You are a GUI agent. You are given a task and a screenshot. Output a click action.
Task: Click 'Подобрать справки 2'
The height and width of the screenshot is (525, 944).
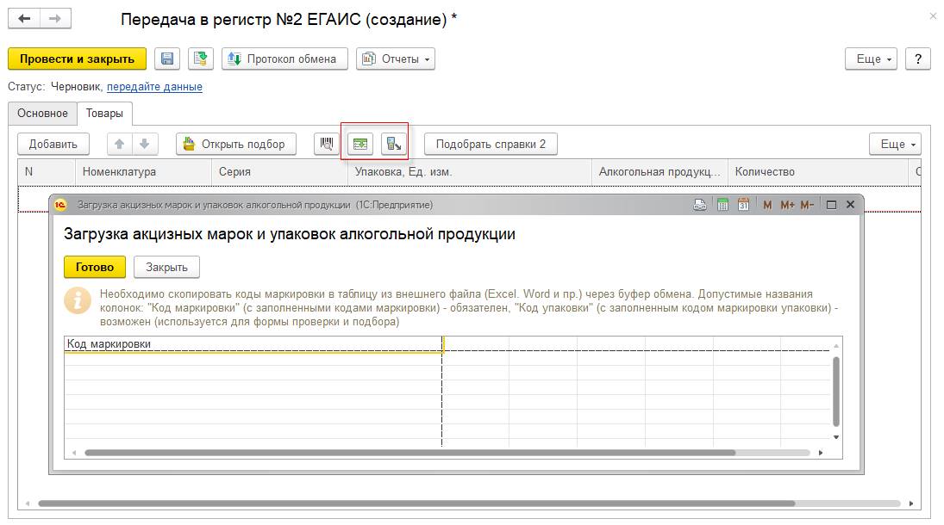click(x=491, y=145)
